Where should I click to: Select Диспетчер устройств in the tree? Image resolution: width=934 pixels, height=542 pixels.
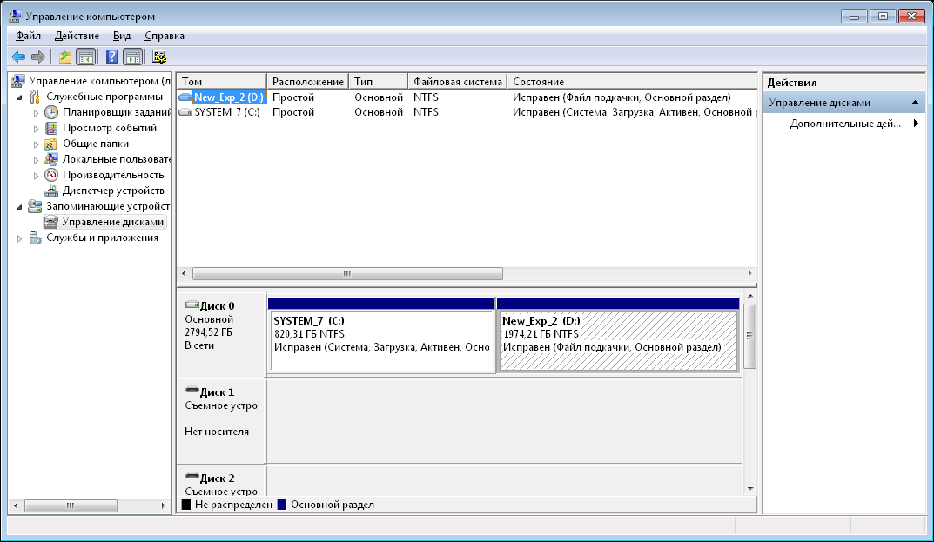pos(112,191)
